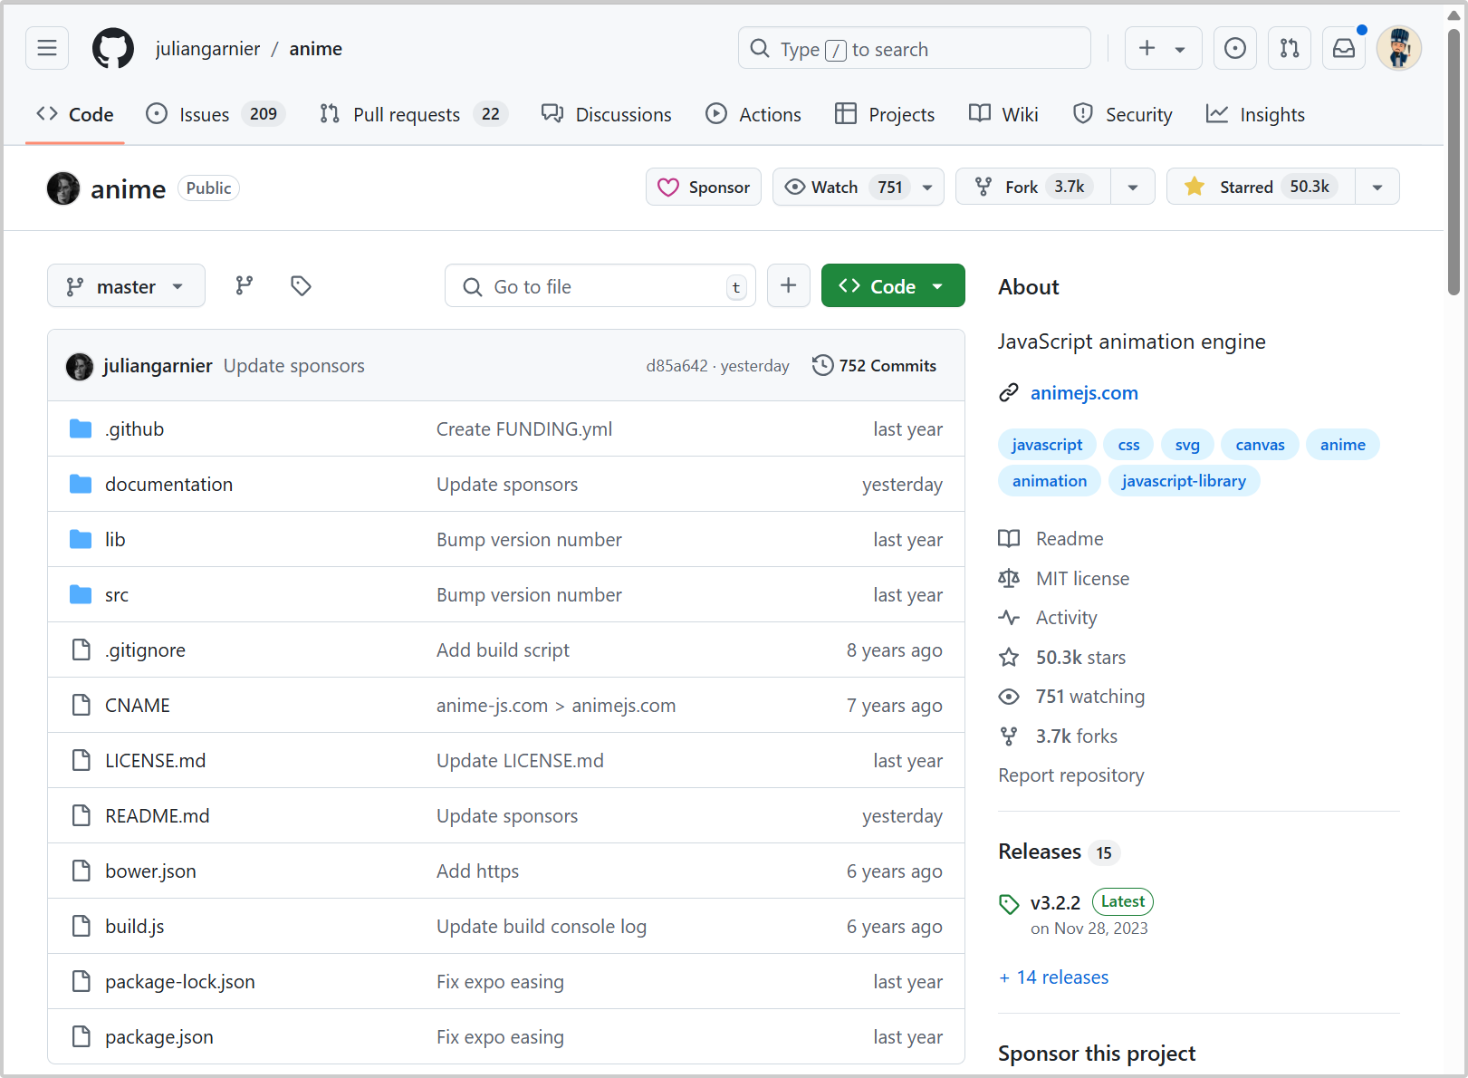
Task: Open 'Create FUNDING.yml' commit message
Action: coord(524,429)
